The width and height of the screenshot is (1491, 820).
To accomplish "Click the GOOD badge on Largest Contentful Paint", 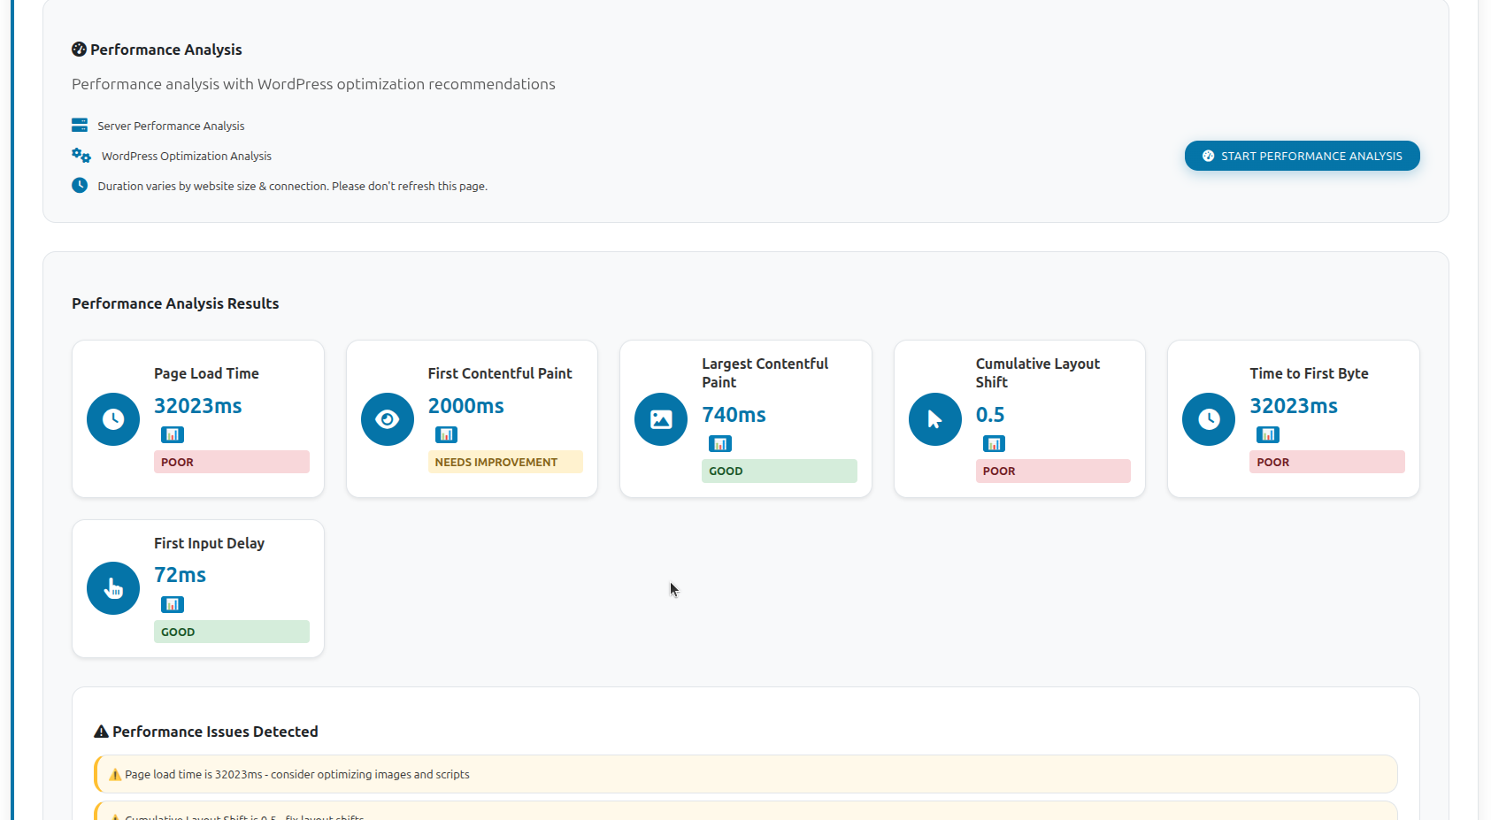I will pyautogui.click(x=779, y=471).
